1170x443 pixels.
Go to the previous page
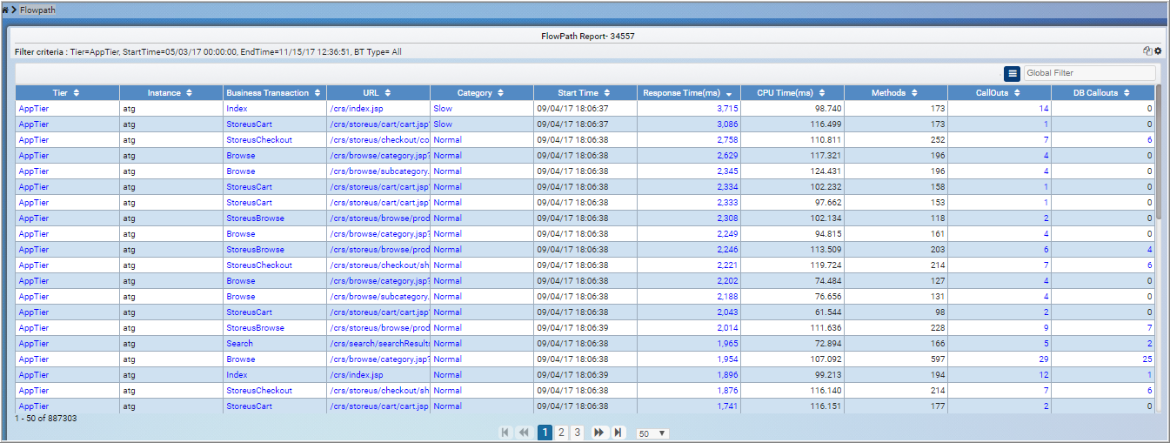click(524, 433)
